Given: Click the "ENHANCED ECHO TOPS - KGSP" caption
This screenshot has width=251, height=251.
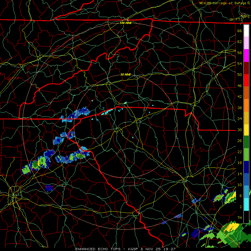Looking at the screenshot, I should (106, 249).
